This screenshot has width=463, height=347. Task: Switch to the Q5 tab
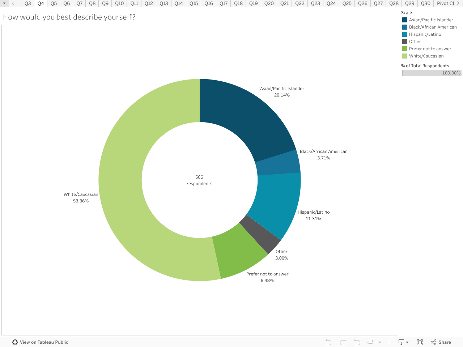[x=54, y=4]
